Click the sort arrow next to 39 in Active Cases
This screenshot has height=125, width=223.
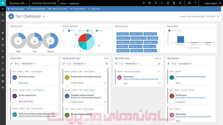18,64
